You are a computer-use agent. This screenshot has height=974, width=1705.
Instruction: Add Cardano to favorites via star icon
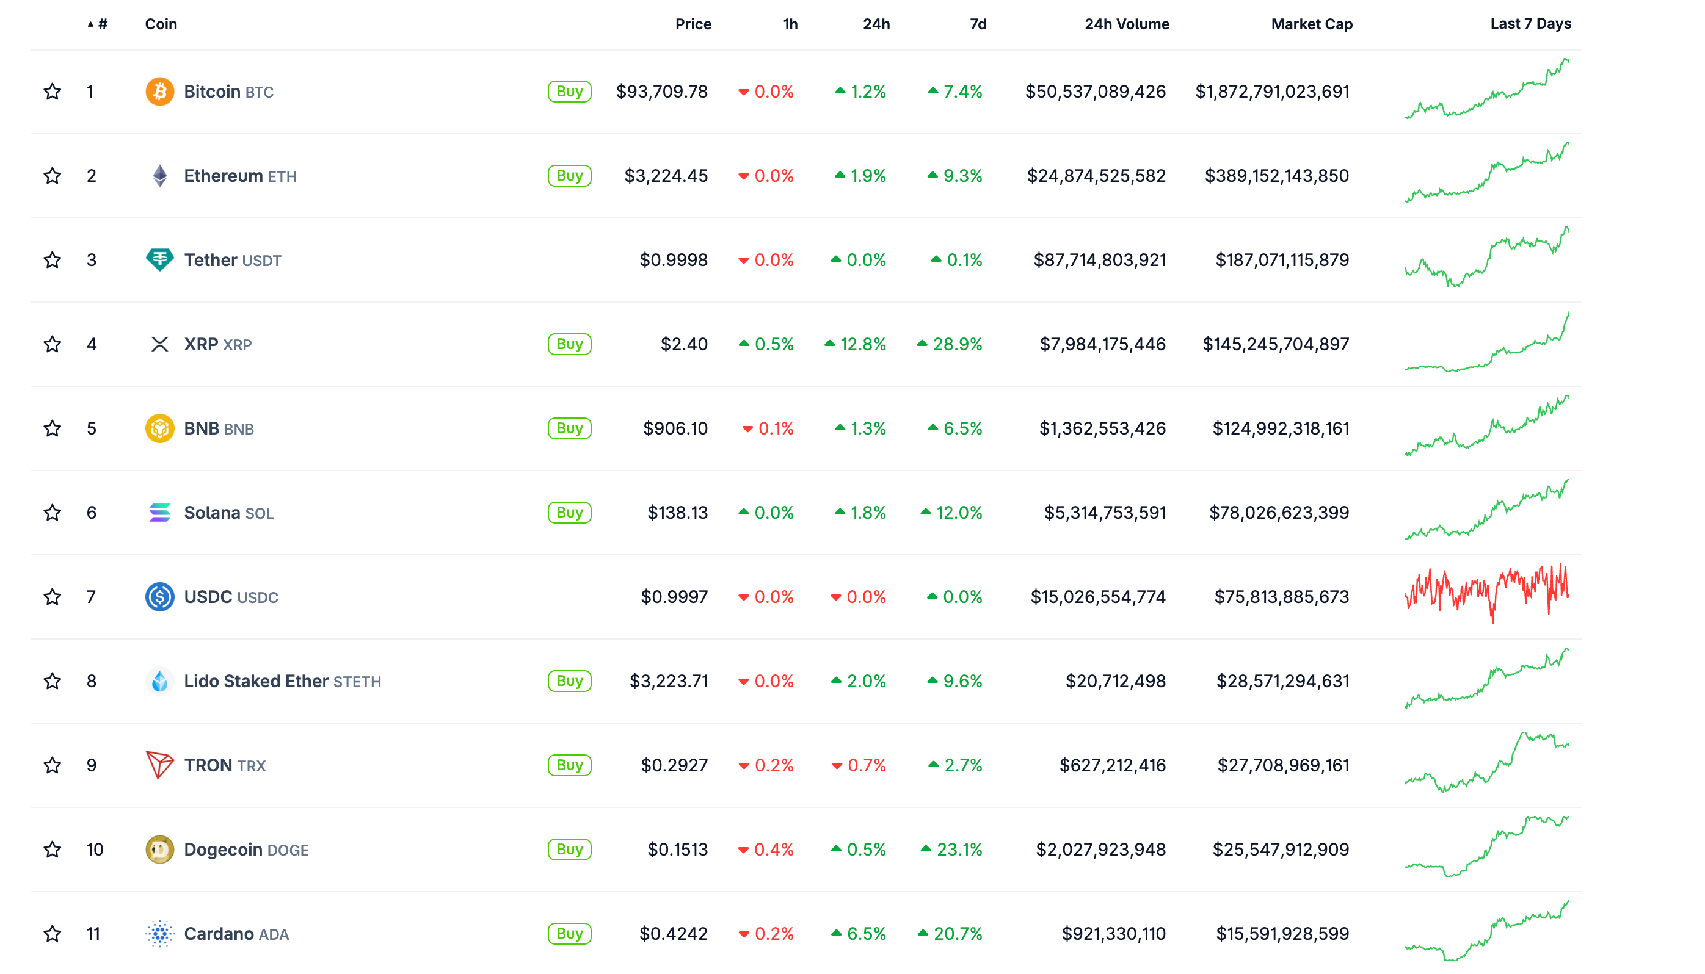(x=53, y=934)
